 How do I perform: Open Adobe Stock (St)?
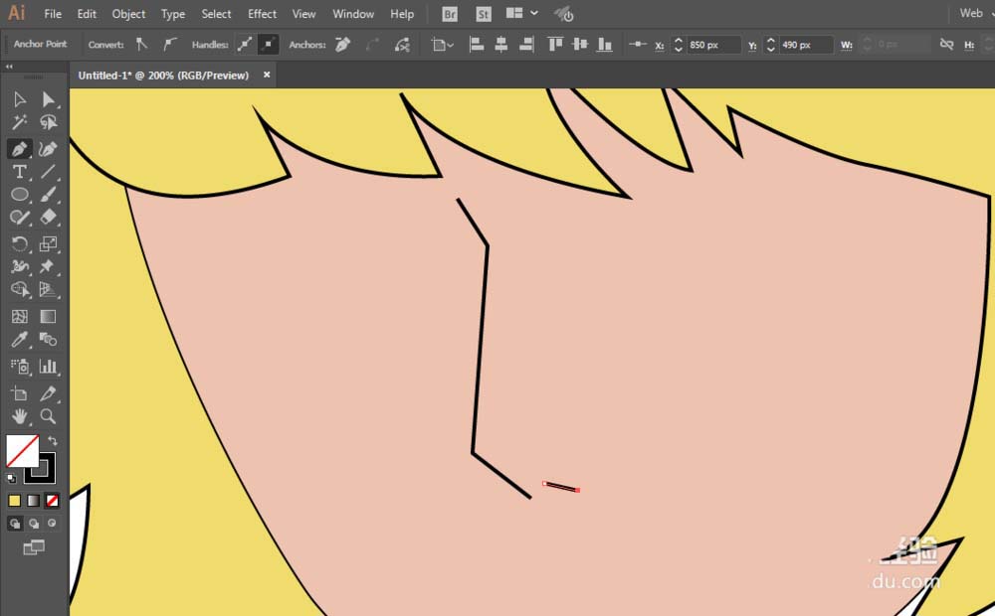tap(483, 14)
